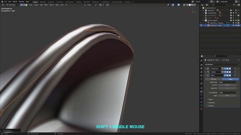Screen dimensions: 241x135
Task: Open the Limit Method Angle dropdown
Action: click(x=227, y=93)
